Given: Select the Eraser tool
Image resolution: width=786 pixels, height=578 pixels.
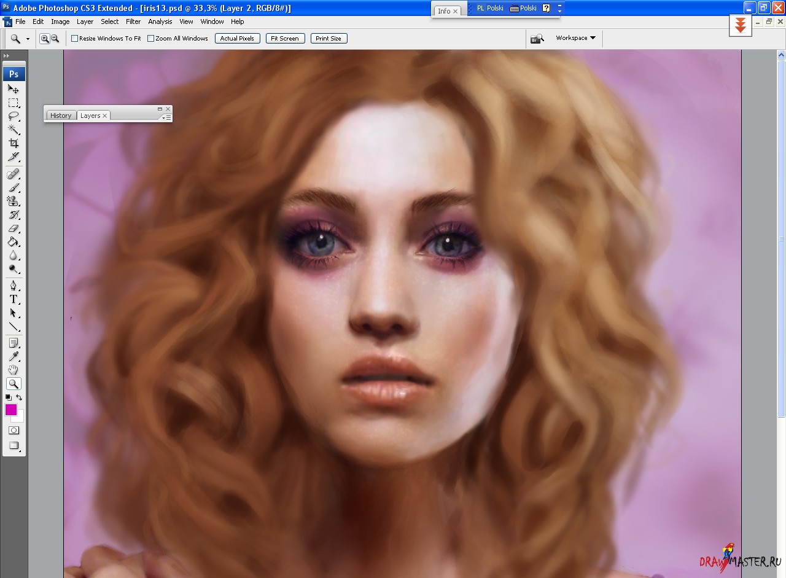Looking at the screenshot, I should point(14,228).
